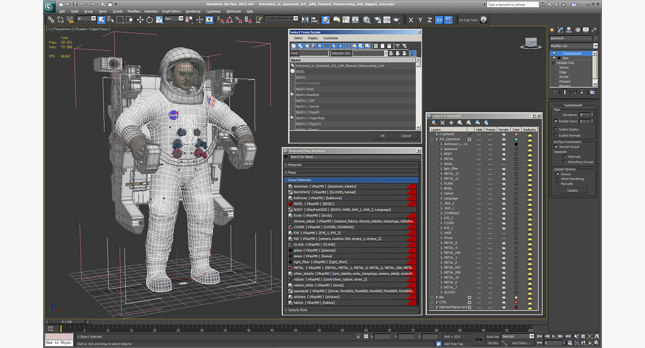This screenshot has width=645, height=348.
Task: Open the application menu logo button
Action: coord(50,7)
